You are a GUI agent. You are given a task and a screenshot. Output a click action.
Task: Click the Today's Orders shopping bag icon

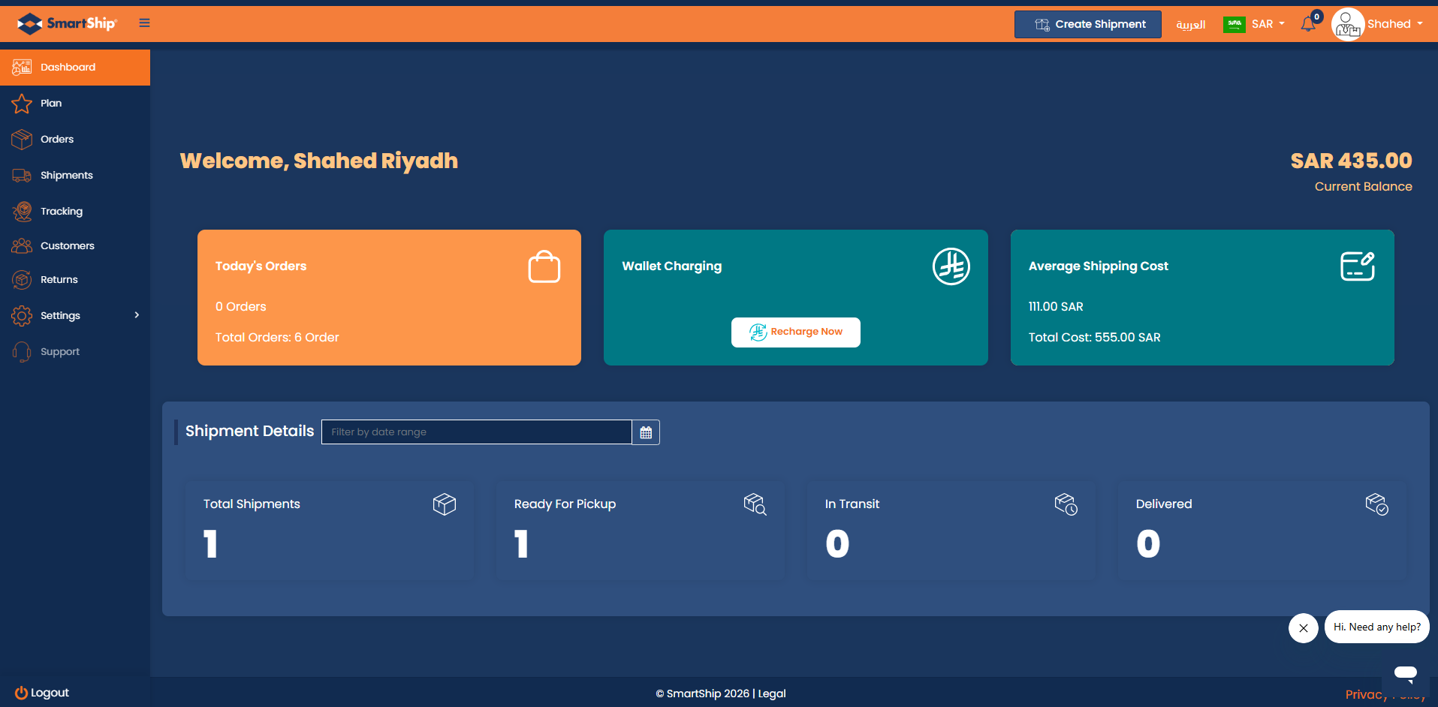544,266
